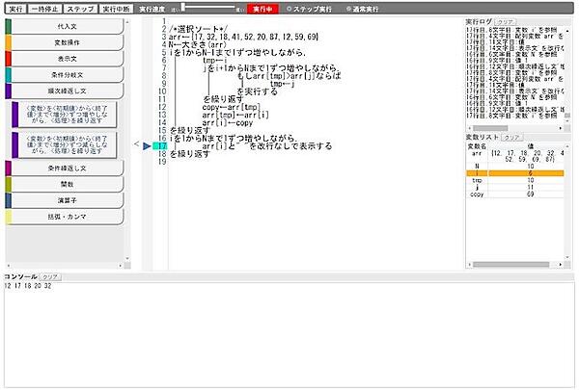This screenshot has width=579, height=390.
Task: Clear the 実行ログ with クリア button
Action: pos(506,20)
